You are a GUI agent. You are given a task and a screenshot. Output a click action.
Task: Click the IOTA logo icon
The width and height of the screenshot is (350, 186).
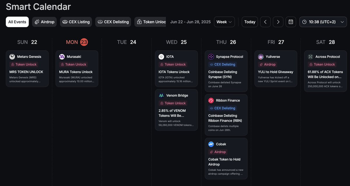click(x=161, y=57)
